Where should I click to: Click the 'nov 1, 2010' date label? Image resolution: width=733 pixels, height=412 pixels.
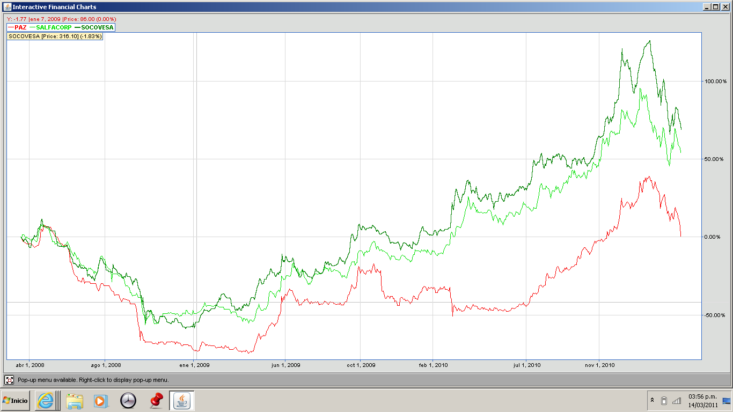click(x=599, y=365)
